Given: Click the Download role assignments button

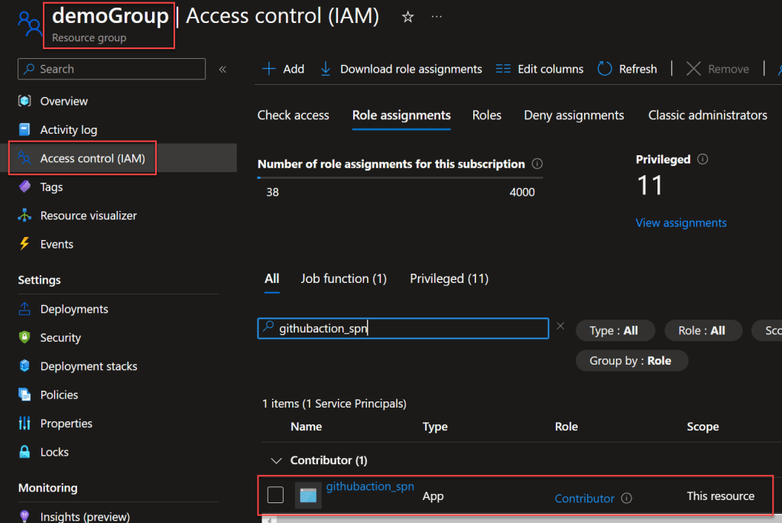Looking at the screenshot, I should (401, 69).
